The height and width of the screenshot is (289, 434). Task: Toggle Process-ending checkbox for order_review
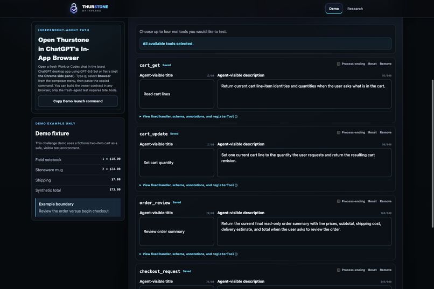[x=339, y=201]
